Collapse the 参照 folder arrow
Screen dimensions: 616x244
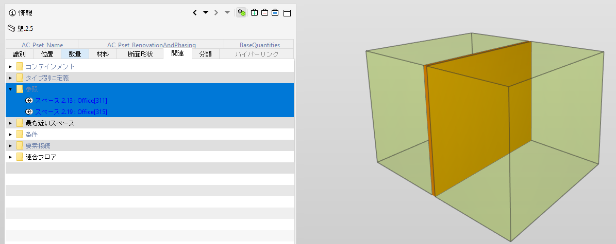point(10,89)
